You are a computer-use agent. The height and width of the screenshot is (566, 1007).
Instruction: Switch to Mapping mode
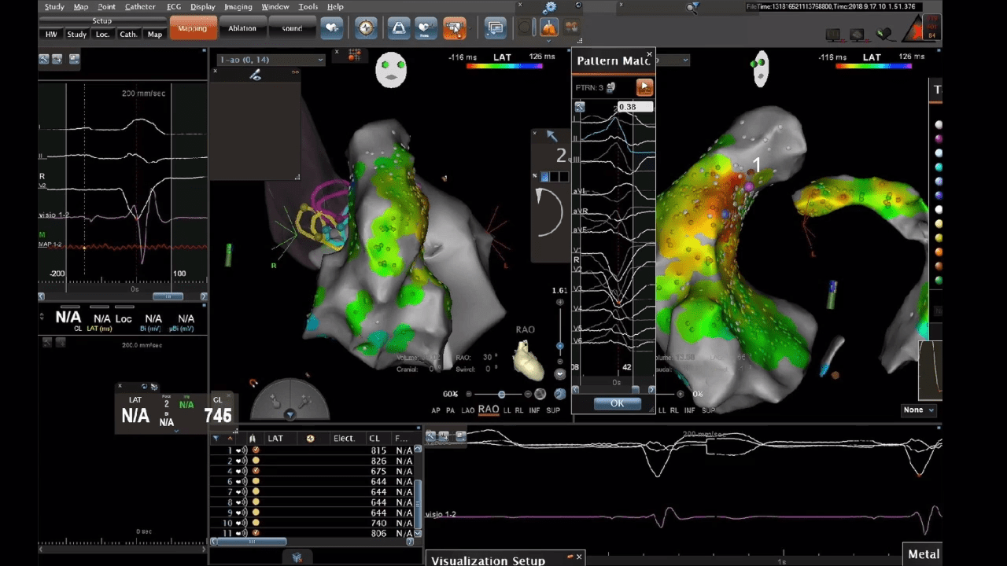point(192,28)
